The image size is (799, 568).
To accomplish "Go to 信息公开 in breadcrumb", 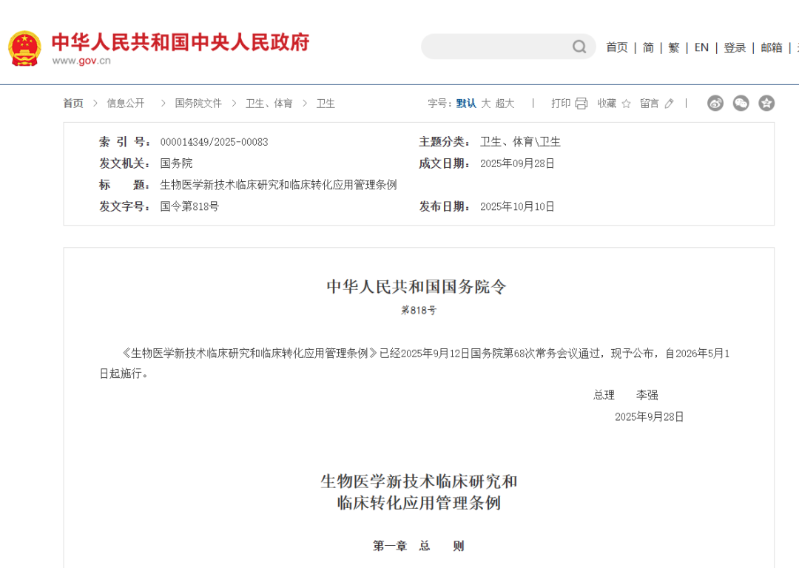I will click(x=126, y=104).
